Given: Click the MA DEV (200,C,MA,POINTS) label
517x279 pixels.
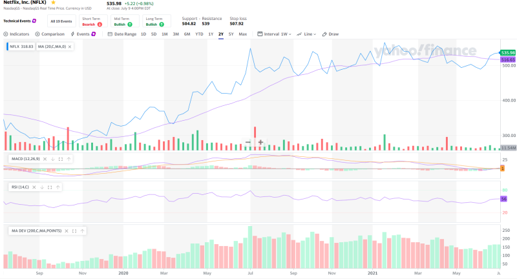Looking at the screenshot, I should click(x=36, y=231).
